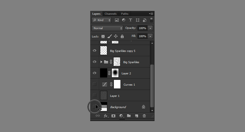Filter layers by type (text) layers

131,20
